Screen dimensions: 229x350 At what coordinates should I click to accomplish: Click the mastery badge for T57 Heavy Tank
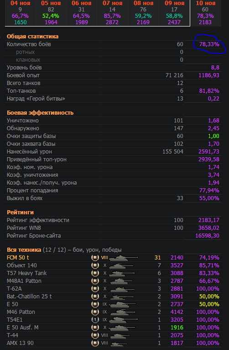click(x=95, y=273)
